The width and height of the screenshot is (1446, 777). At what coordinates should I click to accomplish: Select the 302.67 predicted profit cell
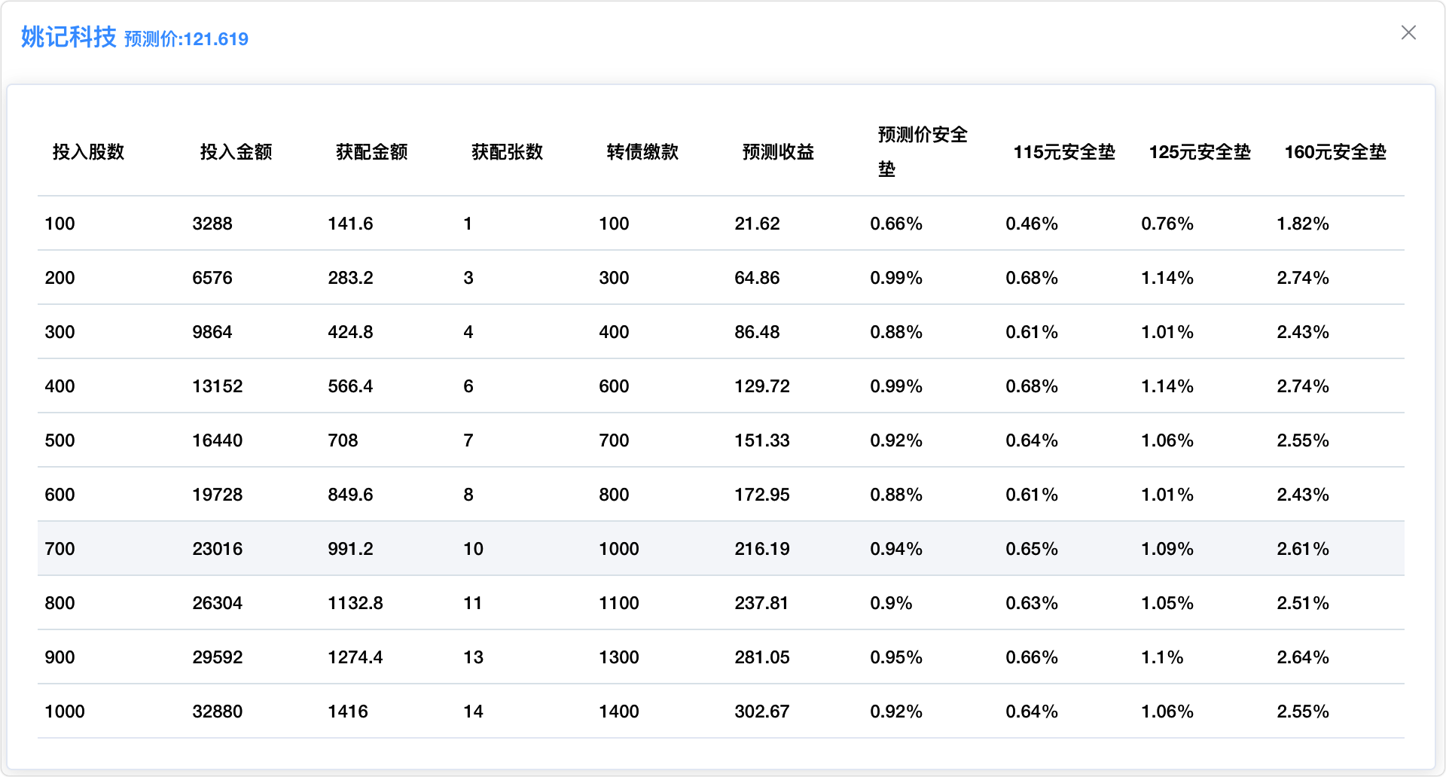(762, 711)
